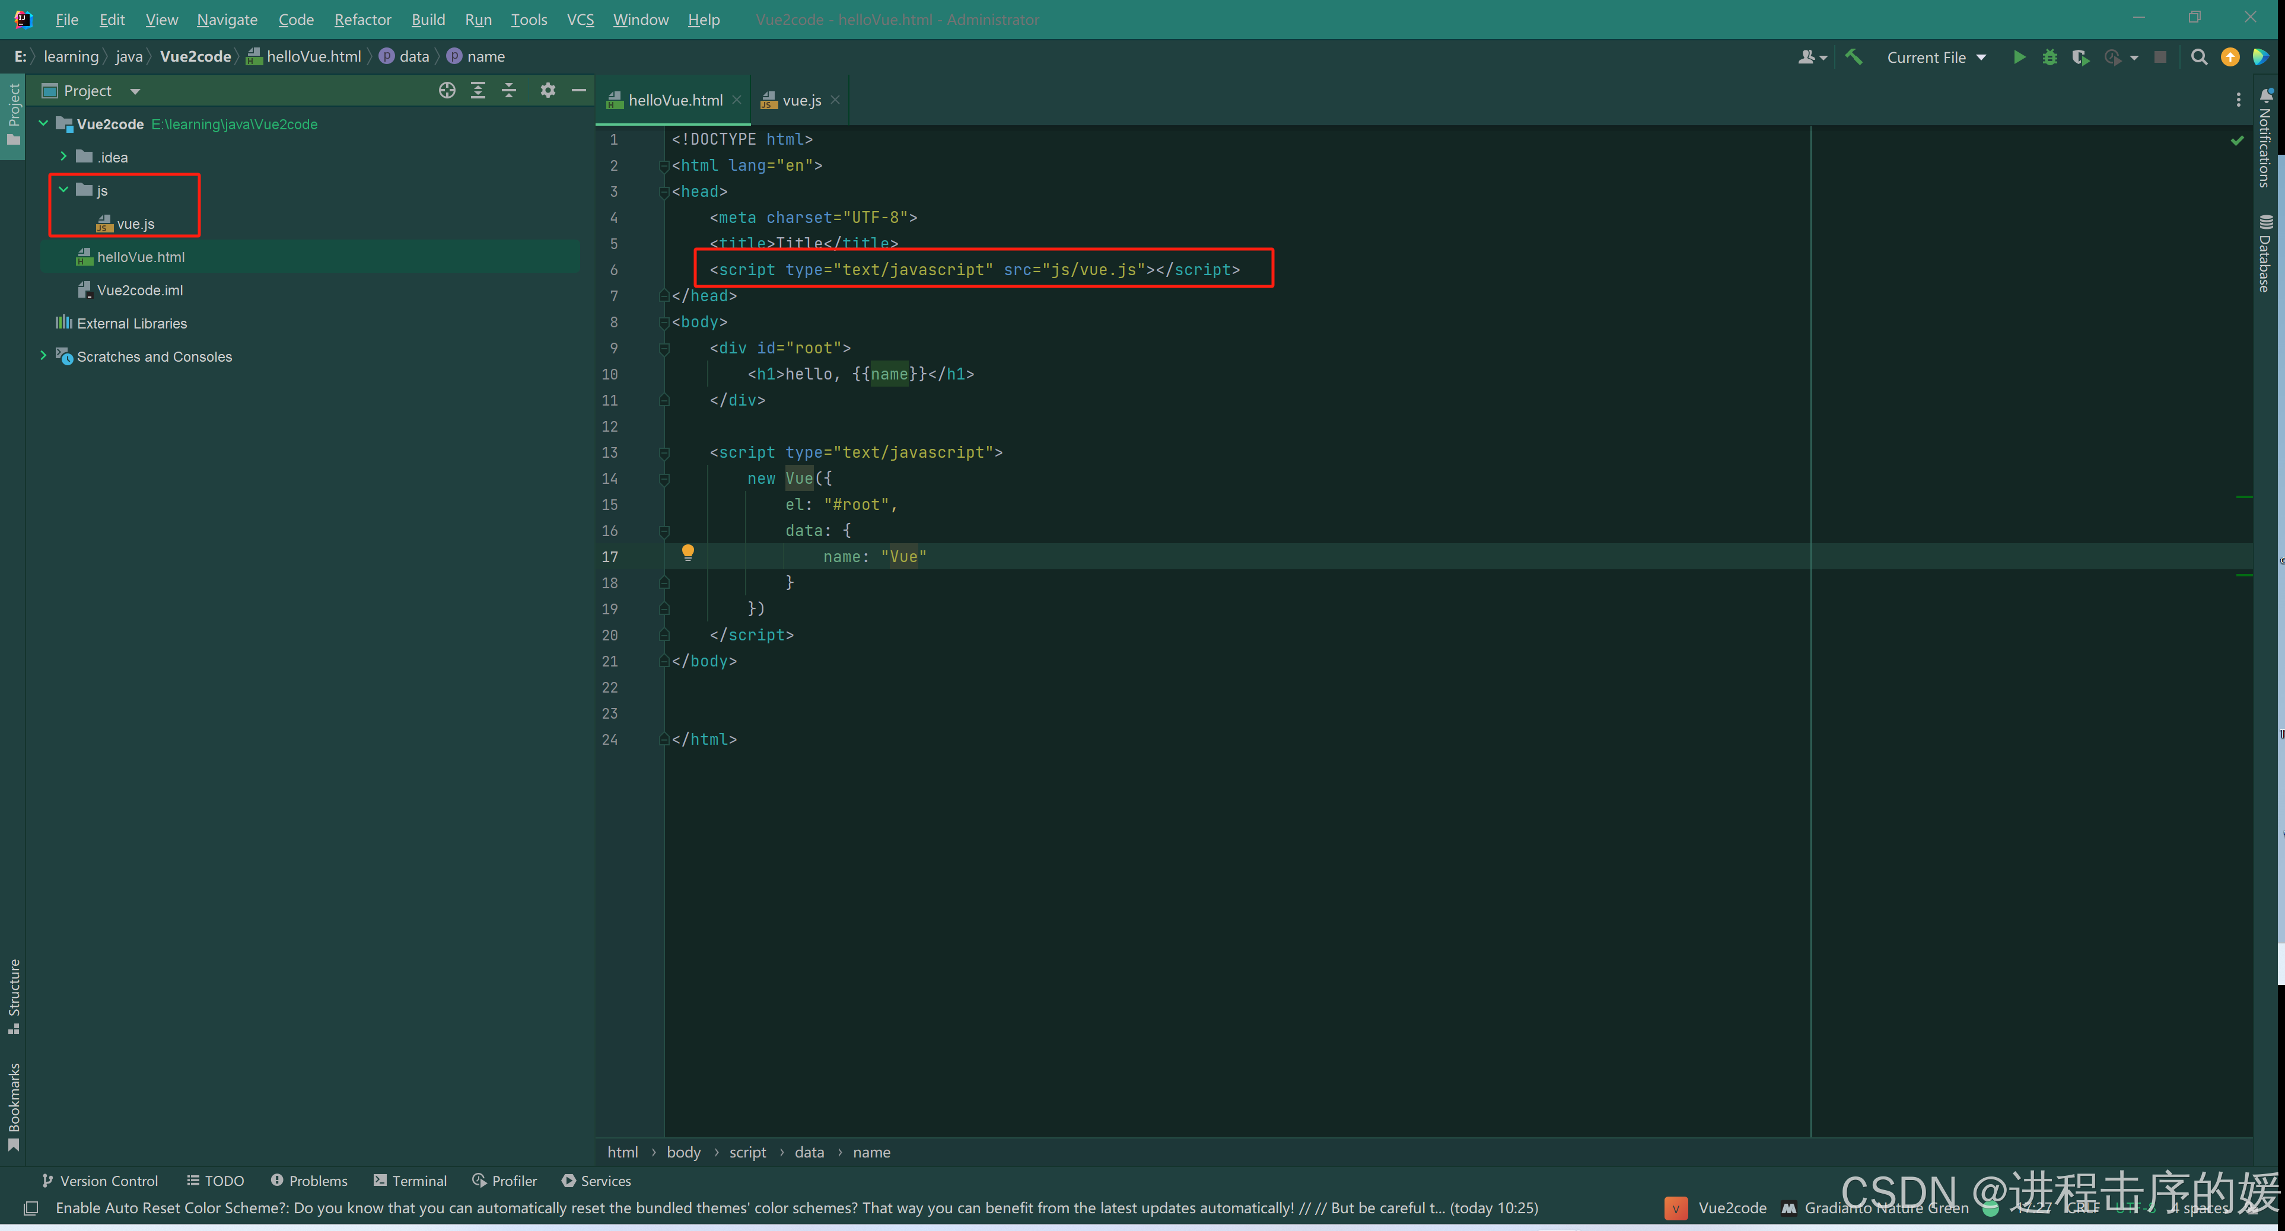Click the green Run button

[x=2019, y=58]
